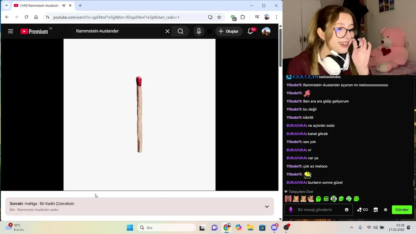Start voice search with the microphone
Viewport: 416px width, 234px height.
[x=199, y=31]
